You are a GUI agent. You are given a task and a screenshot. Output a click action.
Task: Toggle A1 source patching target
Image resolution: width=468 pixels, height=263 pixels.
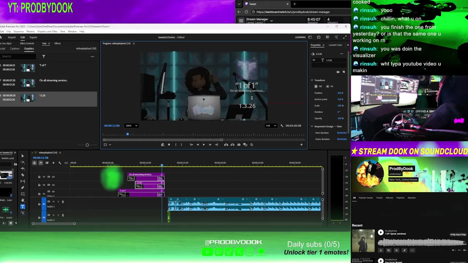click(44, 204)
